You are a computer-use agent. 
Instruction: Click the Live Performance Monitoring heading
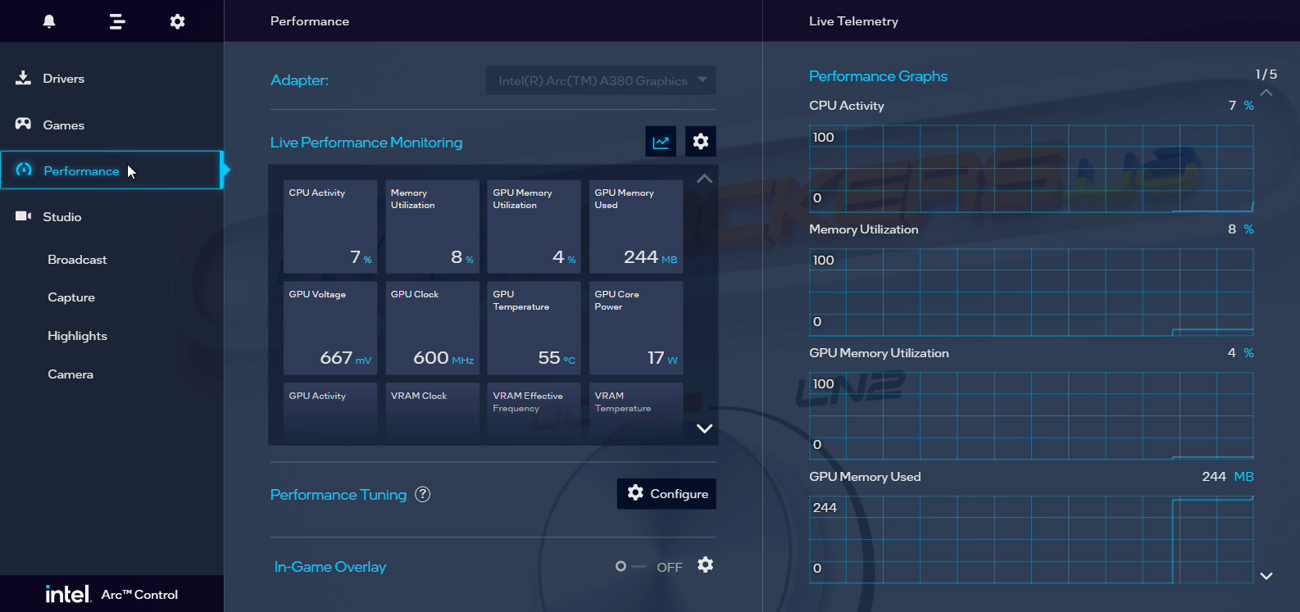366,143
